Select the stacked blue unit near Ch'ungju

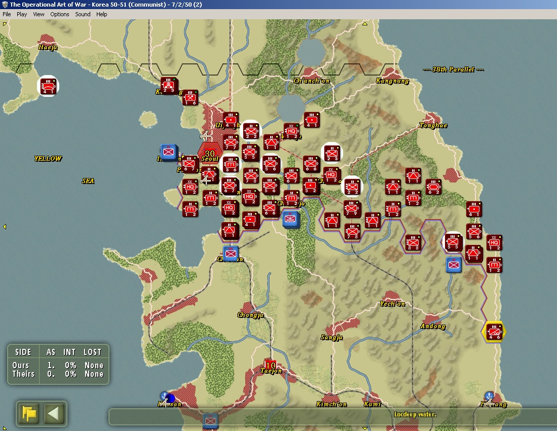tap(290, 219)
